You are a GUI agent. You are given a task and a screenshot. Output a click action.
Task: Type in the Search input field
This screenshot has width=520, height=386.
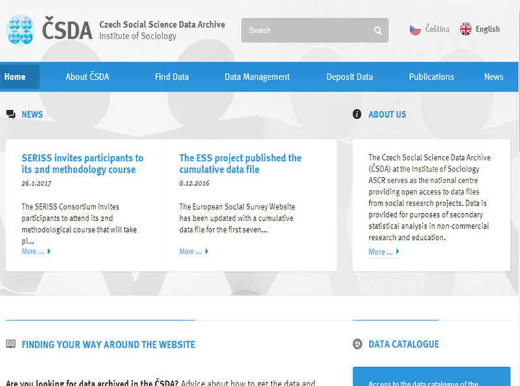(305, 31)
